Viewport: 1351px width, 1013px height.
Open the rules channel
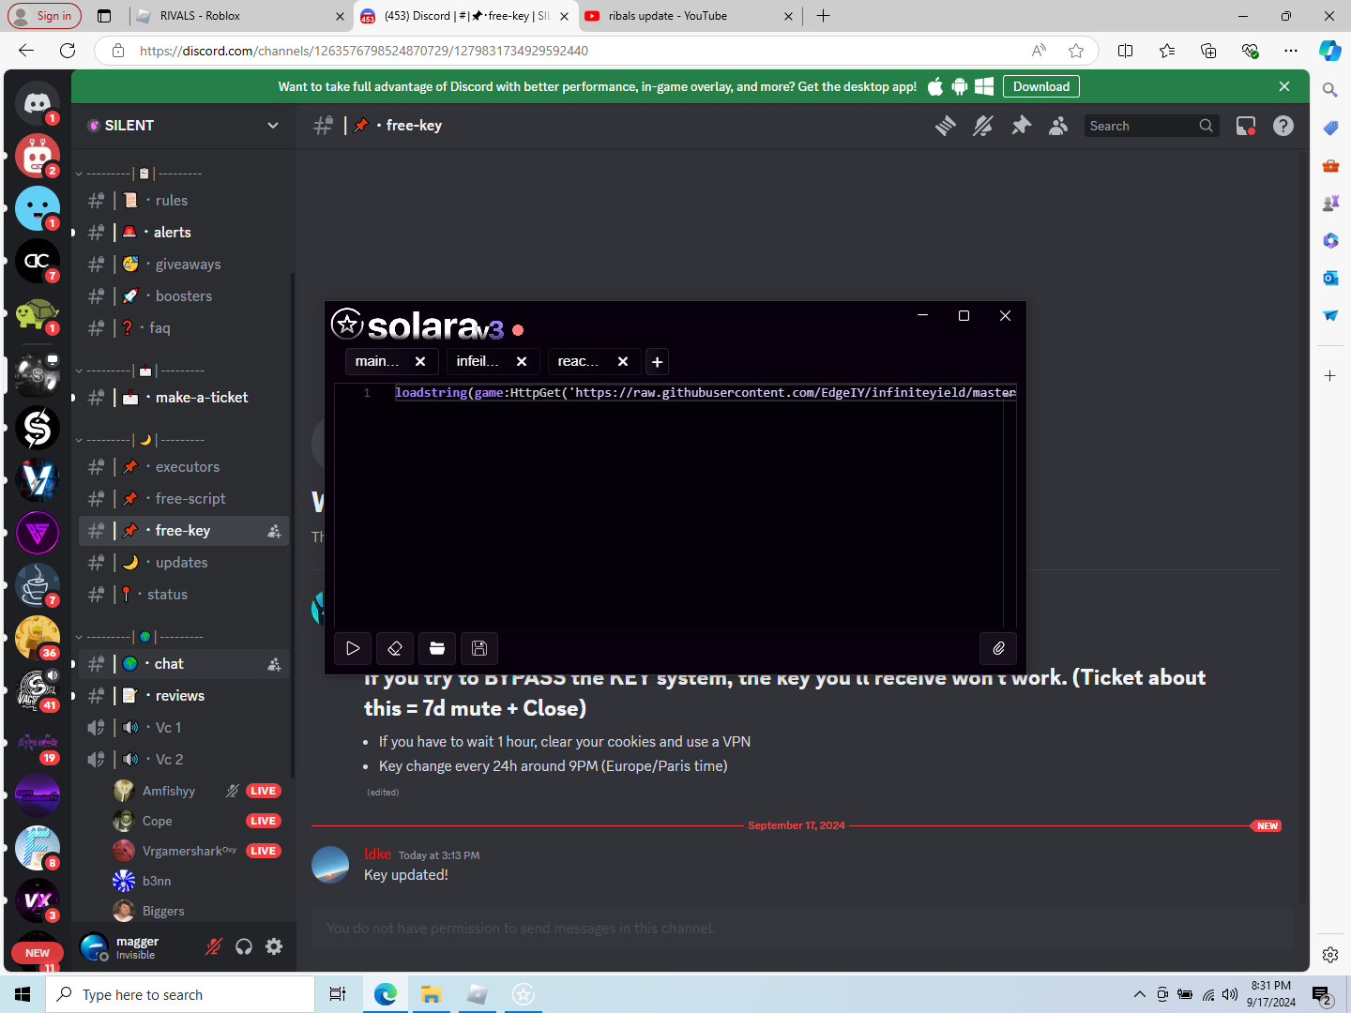pos(184,201)
